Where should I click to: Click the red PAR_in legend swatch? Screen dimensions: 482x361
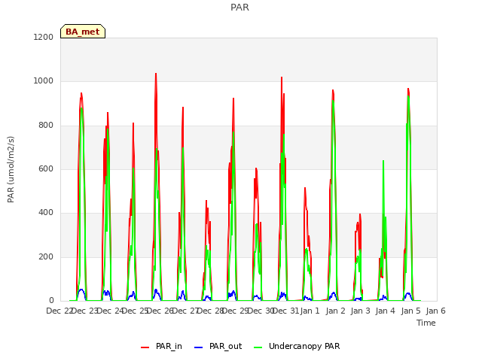point(145,347)
